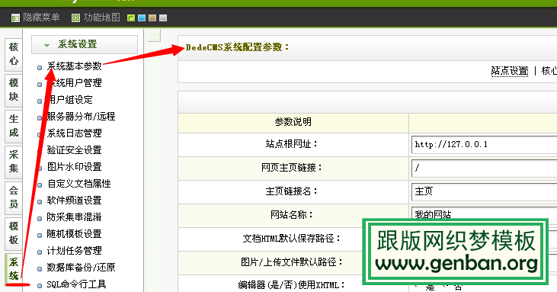The width and height of the screenshot is (557, 292).
Task: Select the green skin color swatch
Action: pos(131,18)
